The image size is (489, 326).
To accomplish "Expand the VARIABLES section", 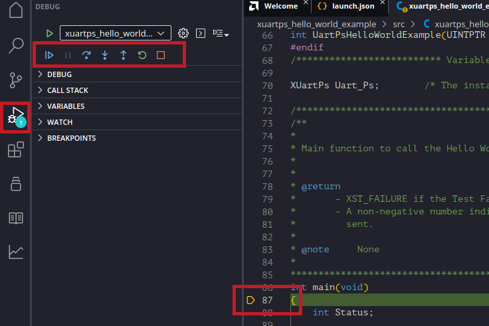I will click(x=65, y=106).
